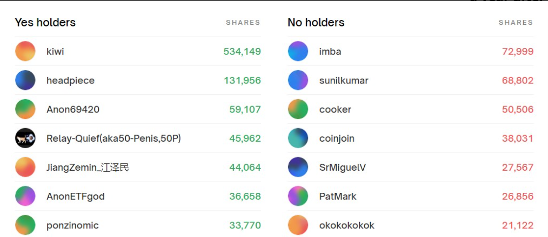The image size is (548, 237).
Task: Click headpiece's dark blue avatar
Action: pyautogui.click(x=25, y=80)
